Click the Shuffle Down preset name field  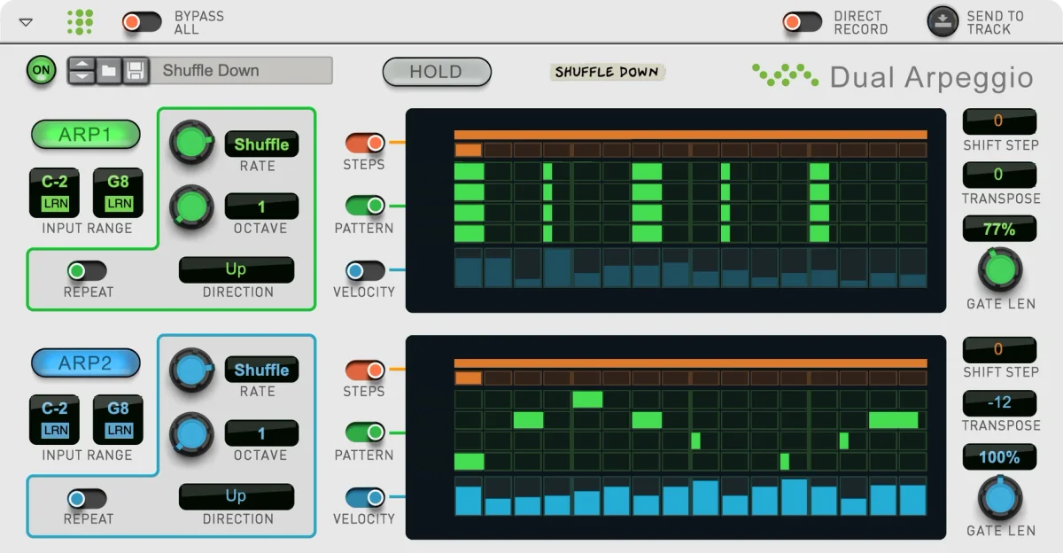[x=242, y=71]
